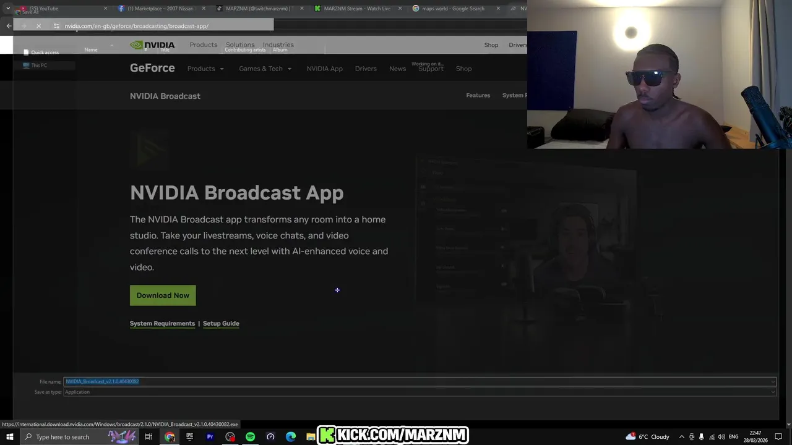The width and height of the screenshot is (792, 445).
Task: Open the Setup Guide link
Action: [221, 323]
